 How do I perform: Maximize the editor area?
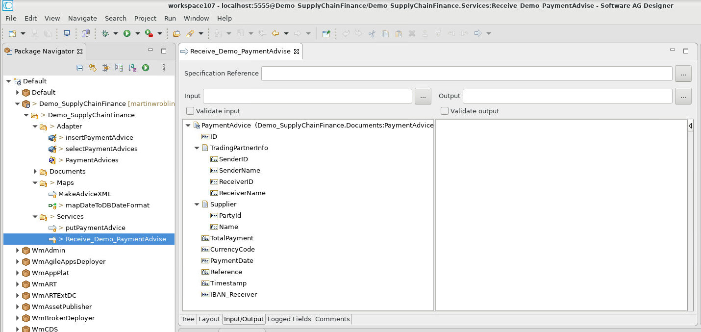coord(686,51)
